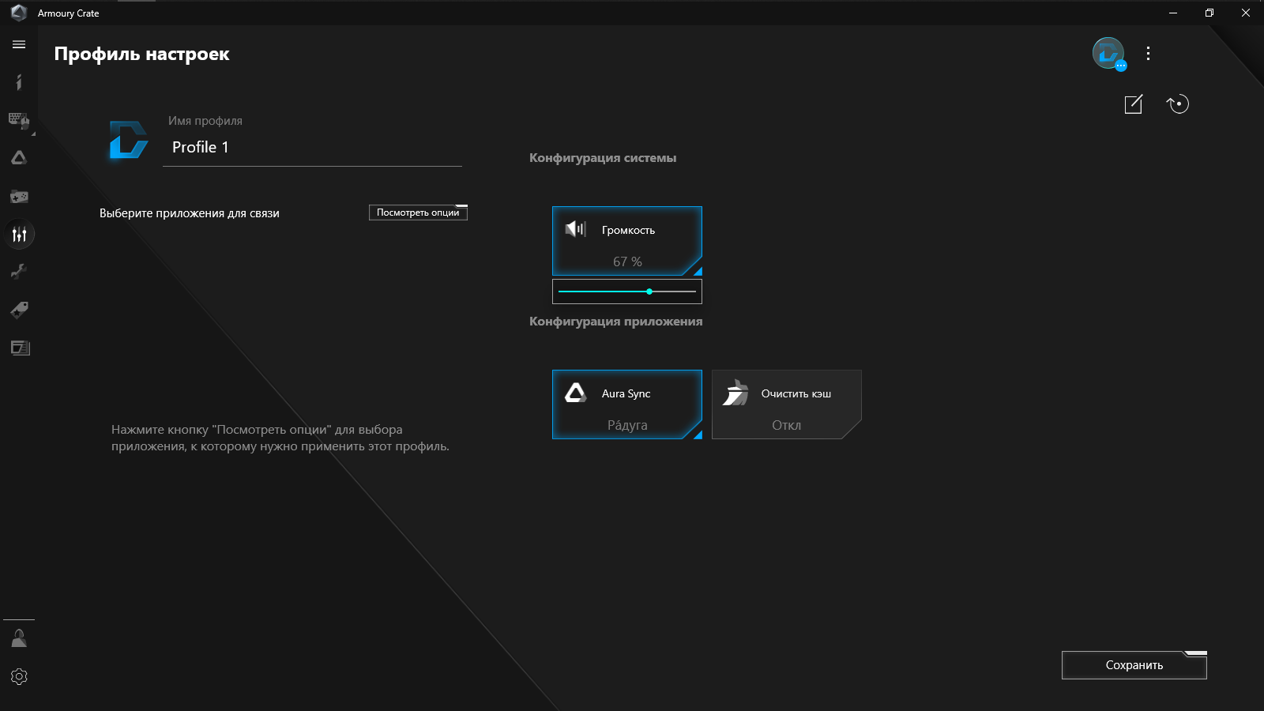Click the hint text starting 'Нажмите кнопку'

[x=280, y=438]
